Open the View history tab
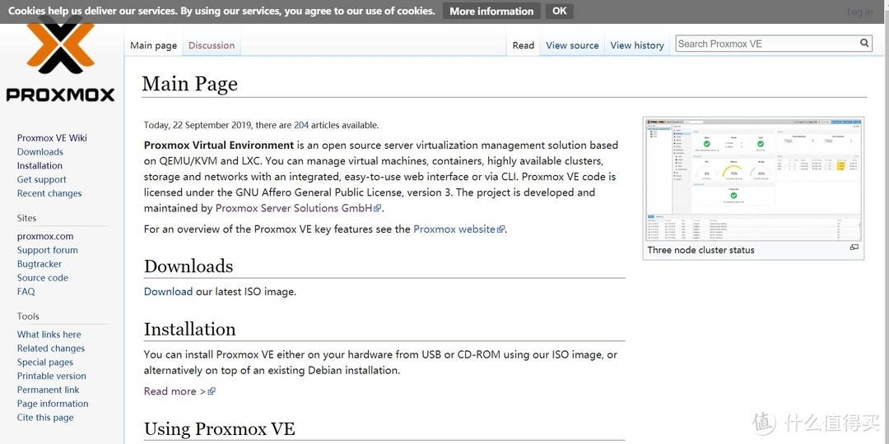Screen dimensions: 889x444 636,45
